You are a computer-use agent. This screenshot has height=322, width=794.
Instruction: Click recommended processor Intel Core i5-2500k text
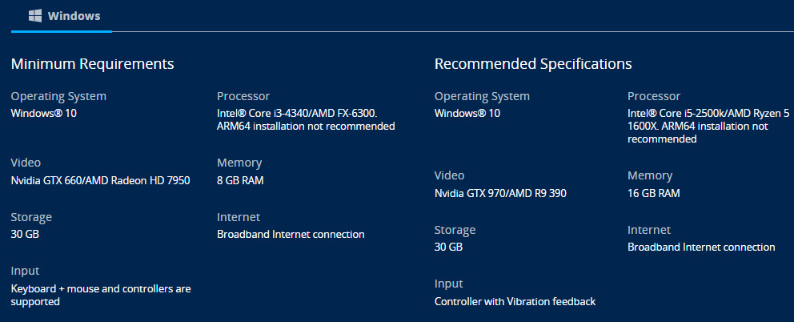point(708,113)
